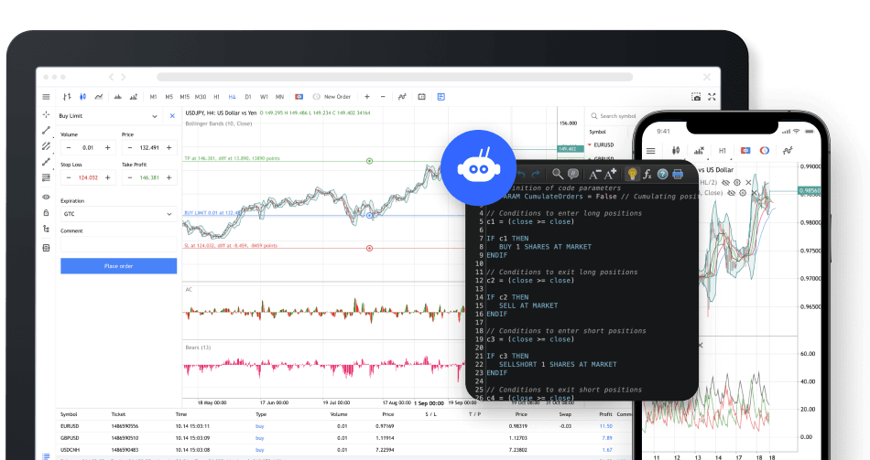Select H4 timeframe
The height and width of the screenshot is (460, 870).
[x=232, y=97]
